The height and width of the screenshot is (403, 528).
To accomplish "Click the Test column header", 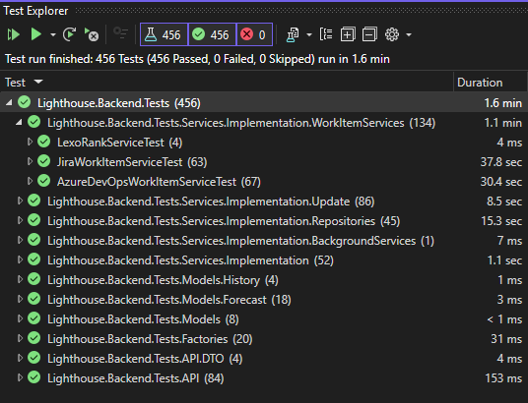I will 15,83.
